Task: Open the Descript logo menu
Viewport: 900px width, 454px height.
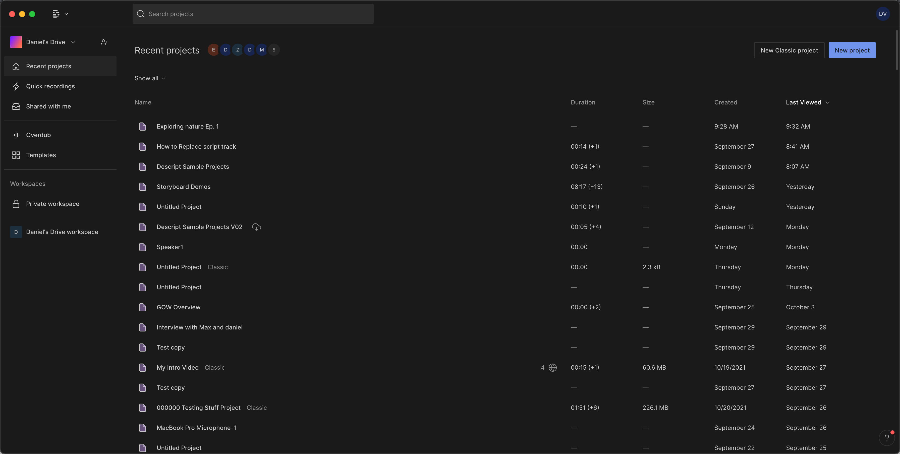Action: pos(56,14)
